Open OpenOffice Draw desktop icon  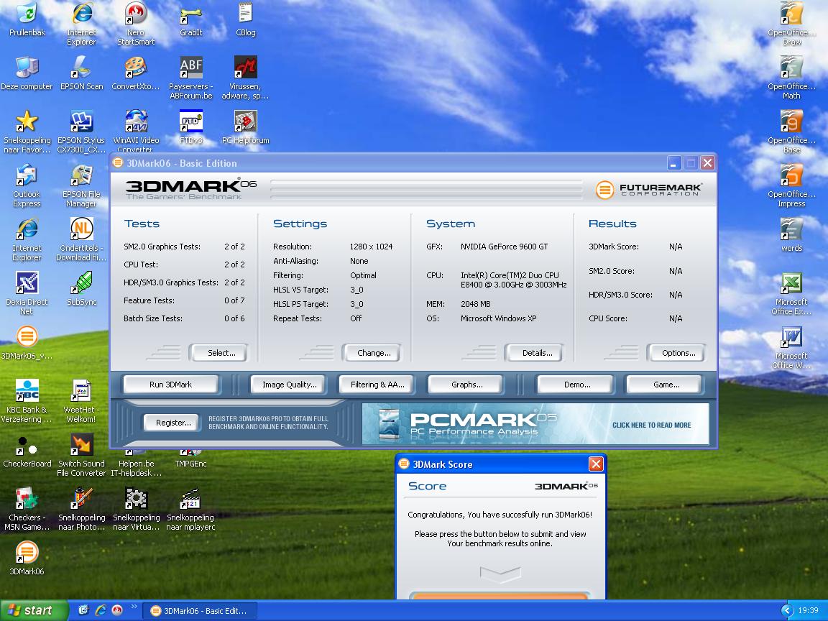coord(791,23)
